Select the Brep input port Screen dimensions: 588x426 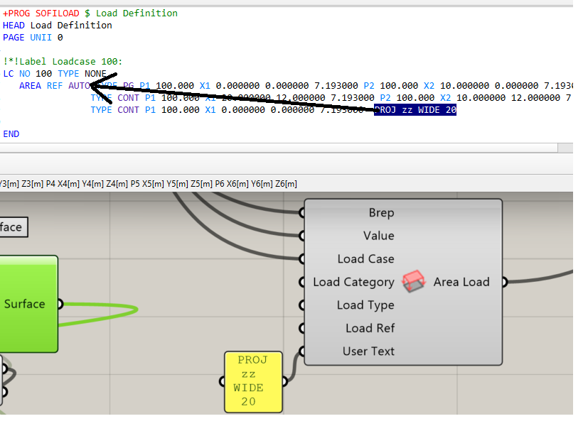pyautogui.click(x=381, y=213)
